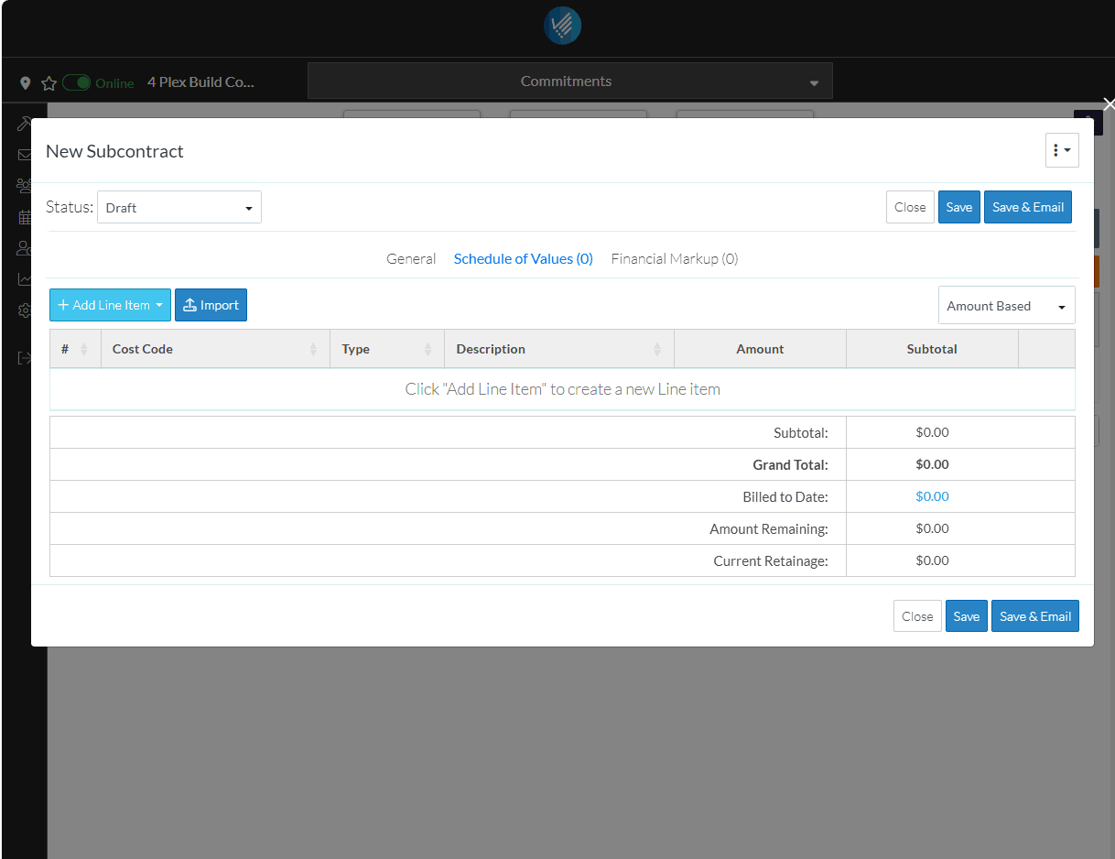Open the three-dot options menu of New Subcontract
Screen dimensions: 1115x859
1062,150
